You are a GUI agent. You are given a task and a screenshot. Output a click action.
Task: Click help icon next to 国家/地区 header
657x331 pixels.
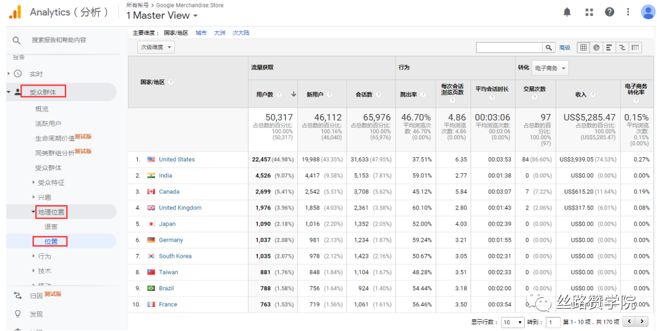(171, 83)
